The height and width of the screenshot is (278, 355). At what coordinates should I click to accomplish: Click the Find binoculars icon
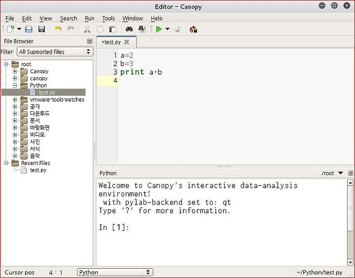129,29
